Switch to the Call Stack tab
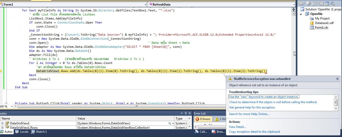Image resolution: width=342 pixels, height=137 pixels. click(x=201, y=132)
